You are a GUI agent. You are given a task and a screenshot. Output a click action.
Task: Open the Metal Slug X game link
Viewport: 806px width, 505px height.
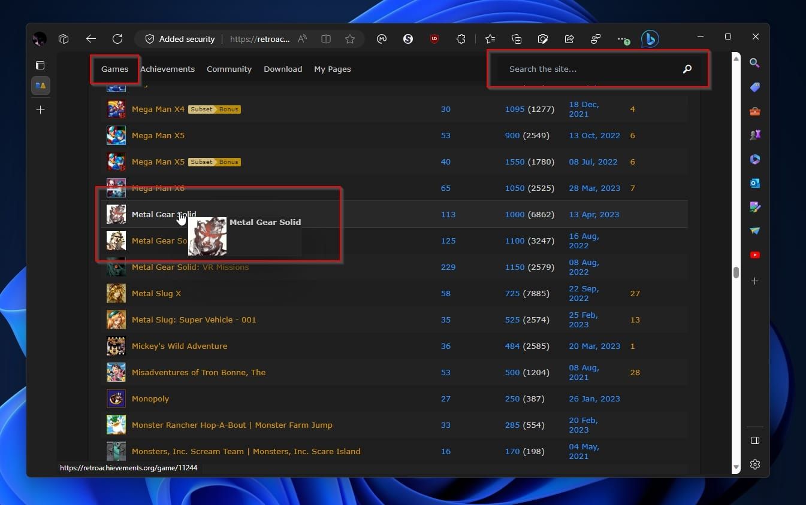pyautogui.click(x=156, y=293)
